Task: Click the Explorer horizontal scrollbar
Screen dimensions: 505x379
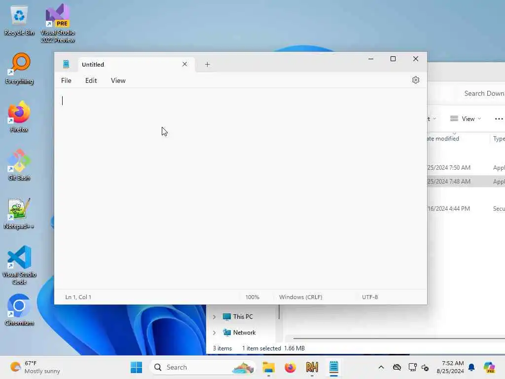Action: pyautogui.click(x=398, y=339)
